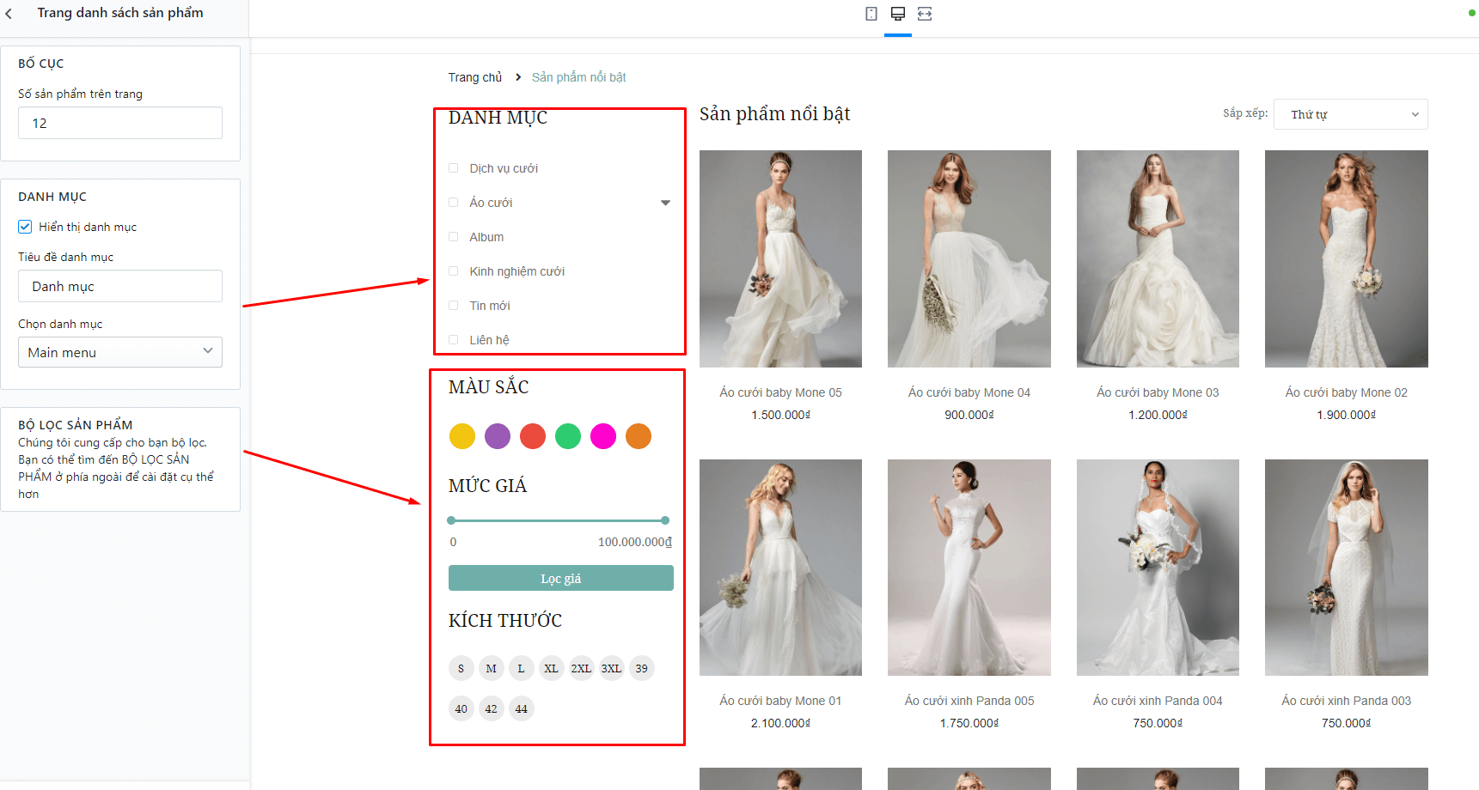Click the Lọc giá button
The height and width of the screenshot is (790, 1479).
pos(560,578)
